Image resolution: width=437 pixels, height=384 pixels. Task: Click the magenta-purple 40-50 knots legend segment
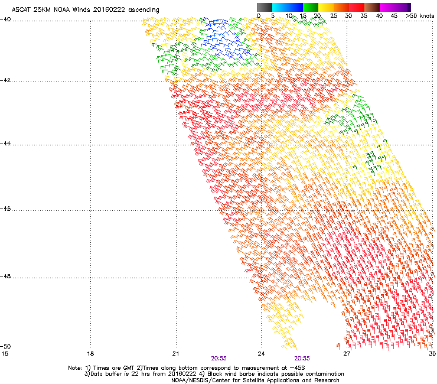click(x=395, y=7)
